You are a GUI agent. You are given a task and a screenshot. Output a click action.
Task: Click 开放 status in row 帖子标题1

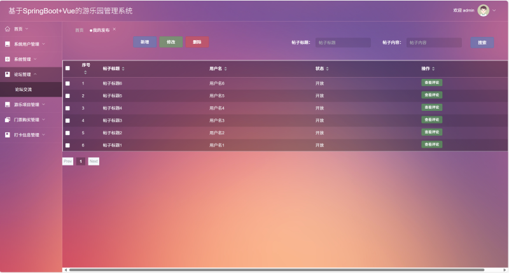pyautogui.click(x=320, y=145)
